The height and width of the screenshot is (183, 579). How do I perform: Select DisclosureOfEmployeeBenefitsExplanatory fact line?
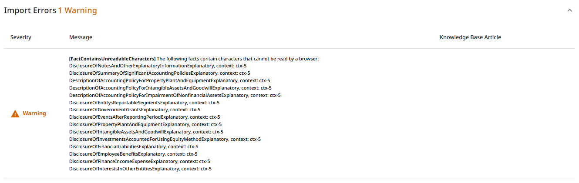[x=133, y=154]
